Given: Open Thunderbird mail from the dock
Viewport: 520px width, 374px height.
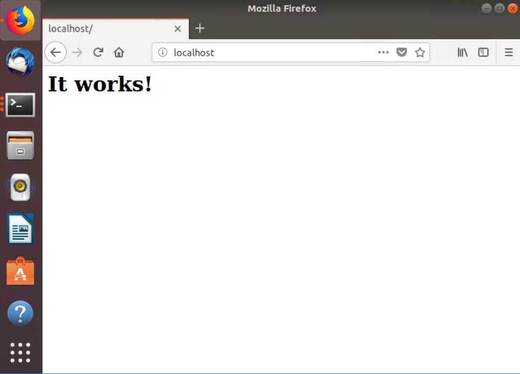Looking at the screenshot, I should coord(20,62).
